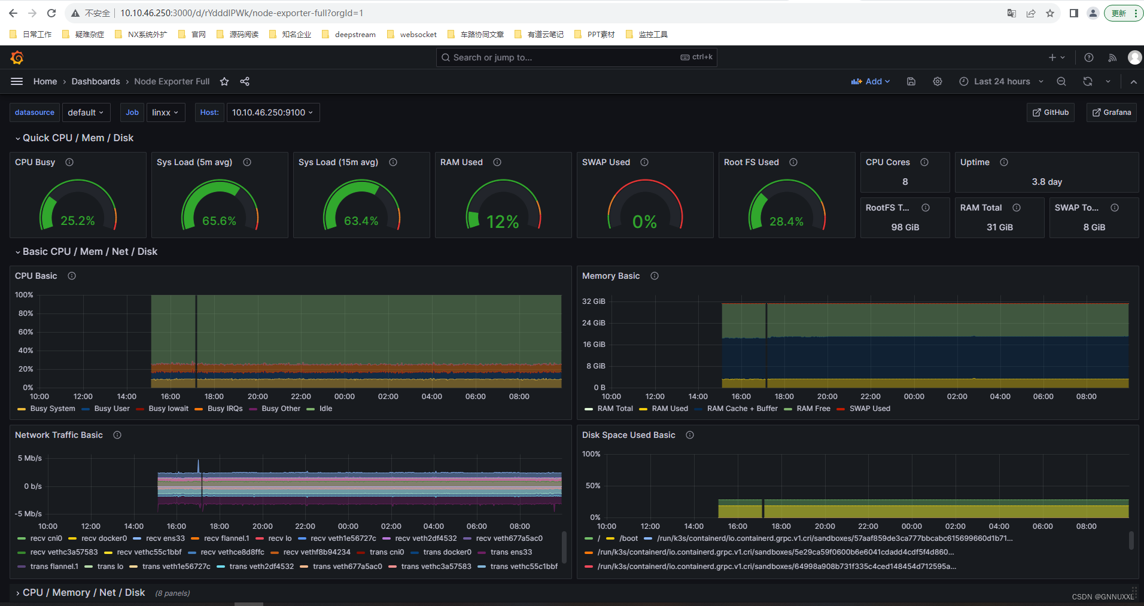The image size is (1144, 606).
Task: Open the news feed RSS icon
Action: [1112, 57]
